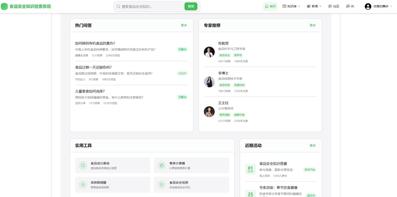Click the green 搜索 button

click(x=191, y=6)
